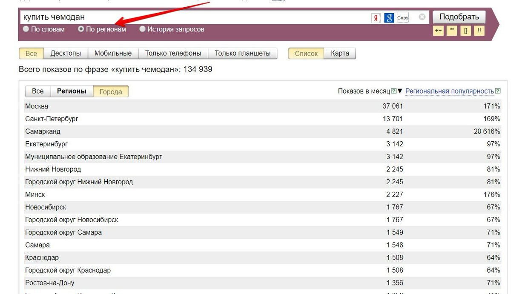Open help icon next to Показов в месяц
This screenshot has height=294, width=511.
[393, 91]
